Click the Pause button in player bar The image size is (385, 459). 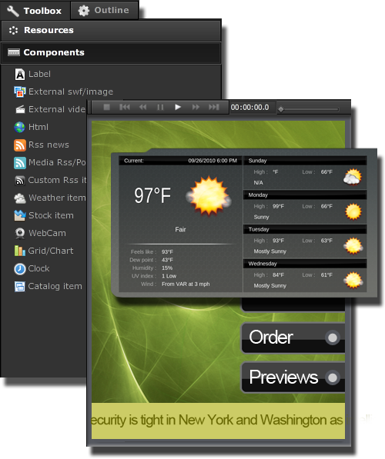[160, 107]
